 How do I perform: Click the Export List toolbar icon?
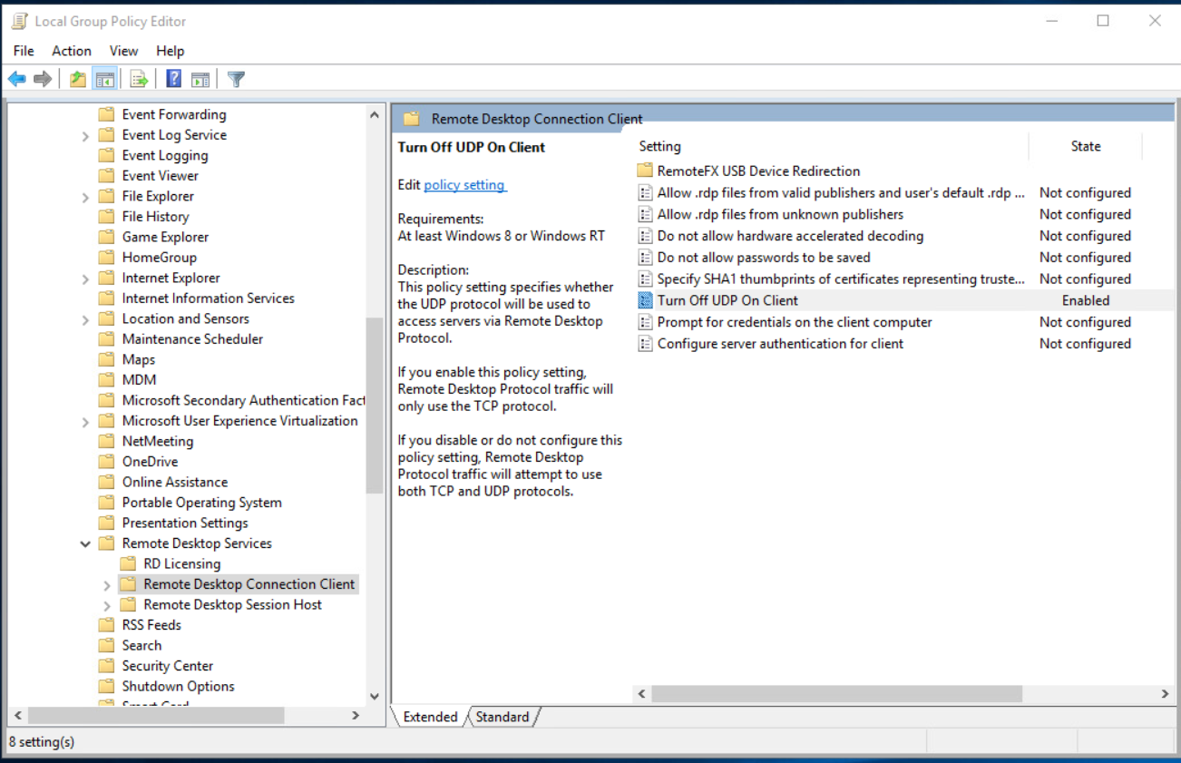(x=139, y=80)
